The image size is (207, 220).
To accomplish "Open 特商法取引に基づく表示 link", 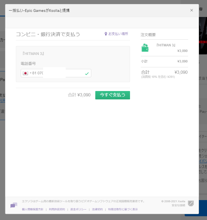I will (x=123, y=209).
